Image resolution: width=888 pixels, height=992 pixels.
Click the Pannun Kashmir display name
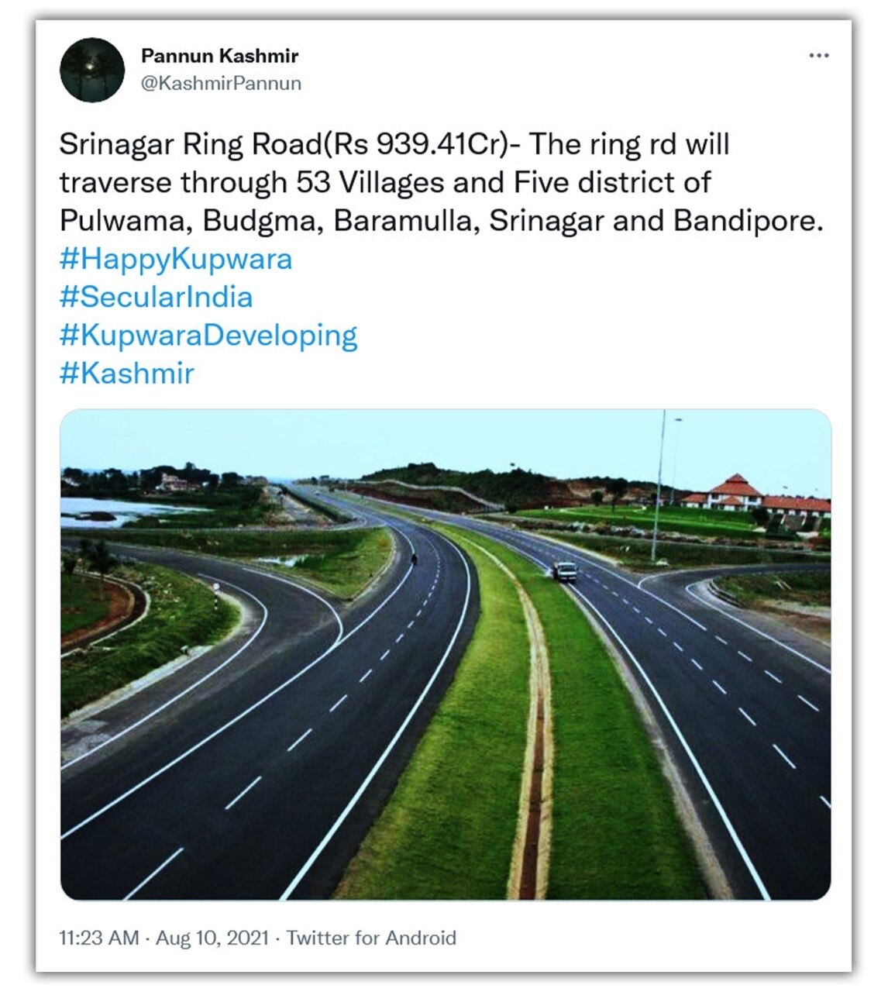pos(219,56)
